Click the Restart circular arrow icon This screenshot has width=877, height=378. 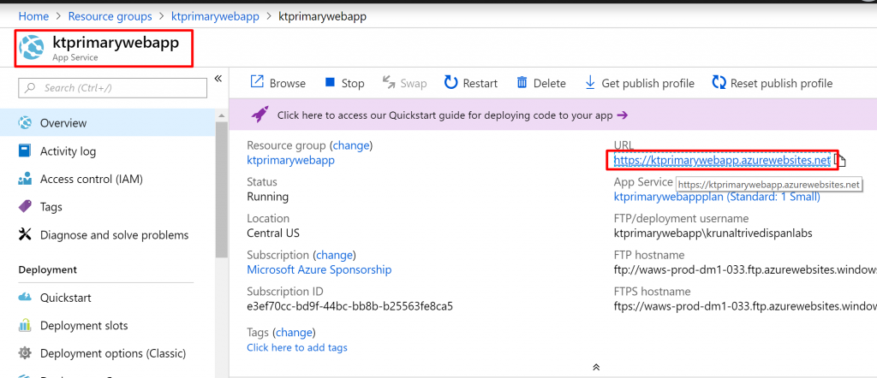pyautogui.click(x=450, y=83)
